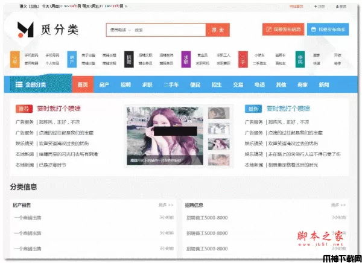The image size is (362, 263).
Task: Open the red 零时就打个喷嚏 headline under 推荐
Action: click(59, 109)
